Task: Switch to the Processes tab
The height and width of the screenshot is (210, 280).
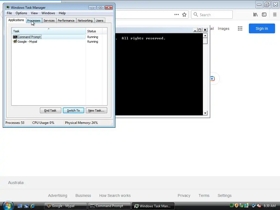Action: tap(34, 21)
